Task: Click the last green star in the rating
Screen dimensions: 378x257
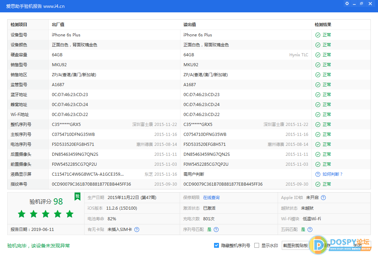Action: (70, 214)
